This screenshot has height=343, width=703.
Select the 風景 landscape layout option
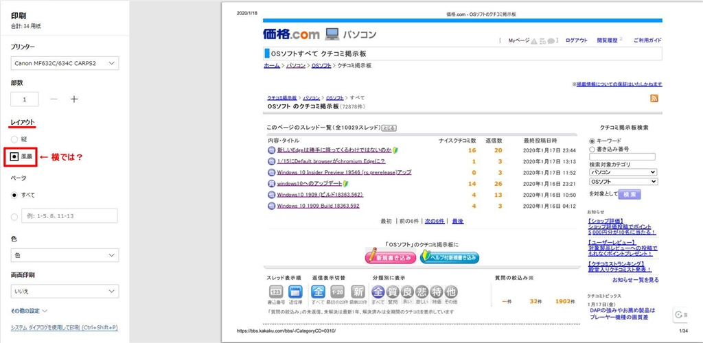coord(14,156)
